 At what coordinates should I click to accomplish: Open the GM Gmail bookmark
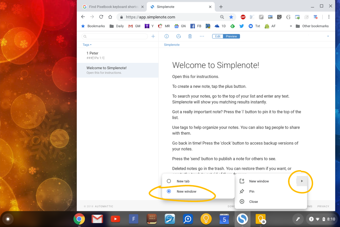(x=134, y=26)
